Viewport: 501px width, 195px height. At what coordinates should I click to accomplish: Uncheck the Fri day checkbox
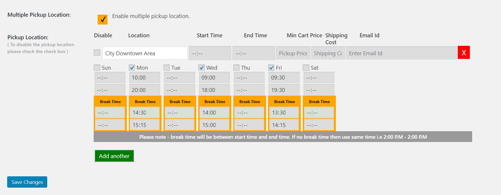click(x=271, y=67)
